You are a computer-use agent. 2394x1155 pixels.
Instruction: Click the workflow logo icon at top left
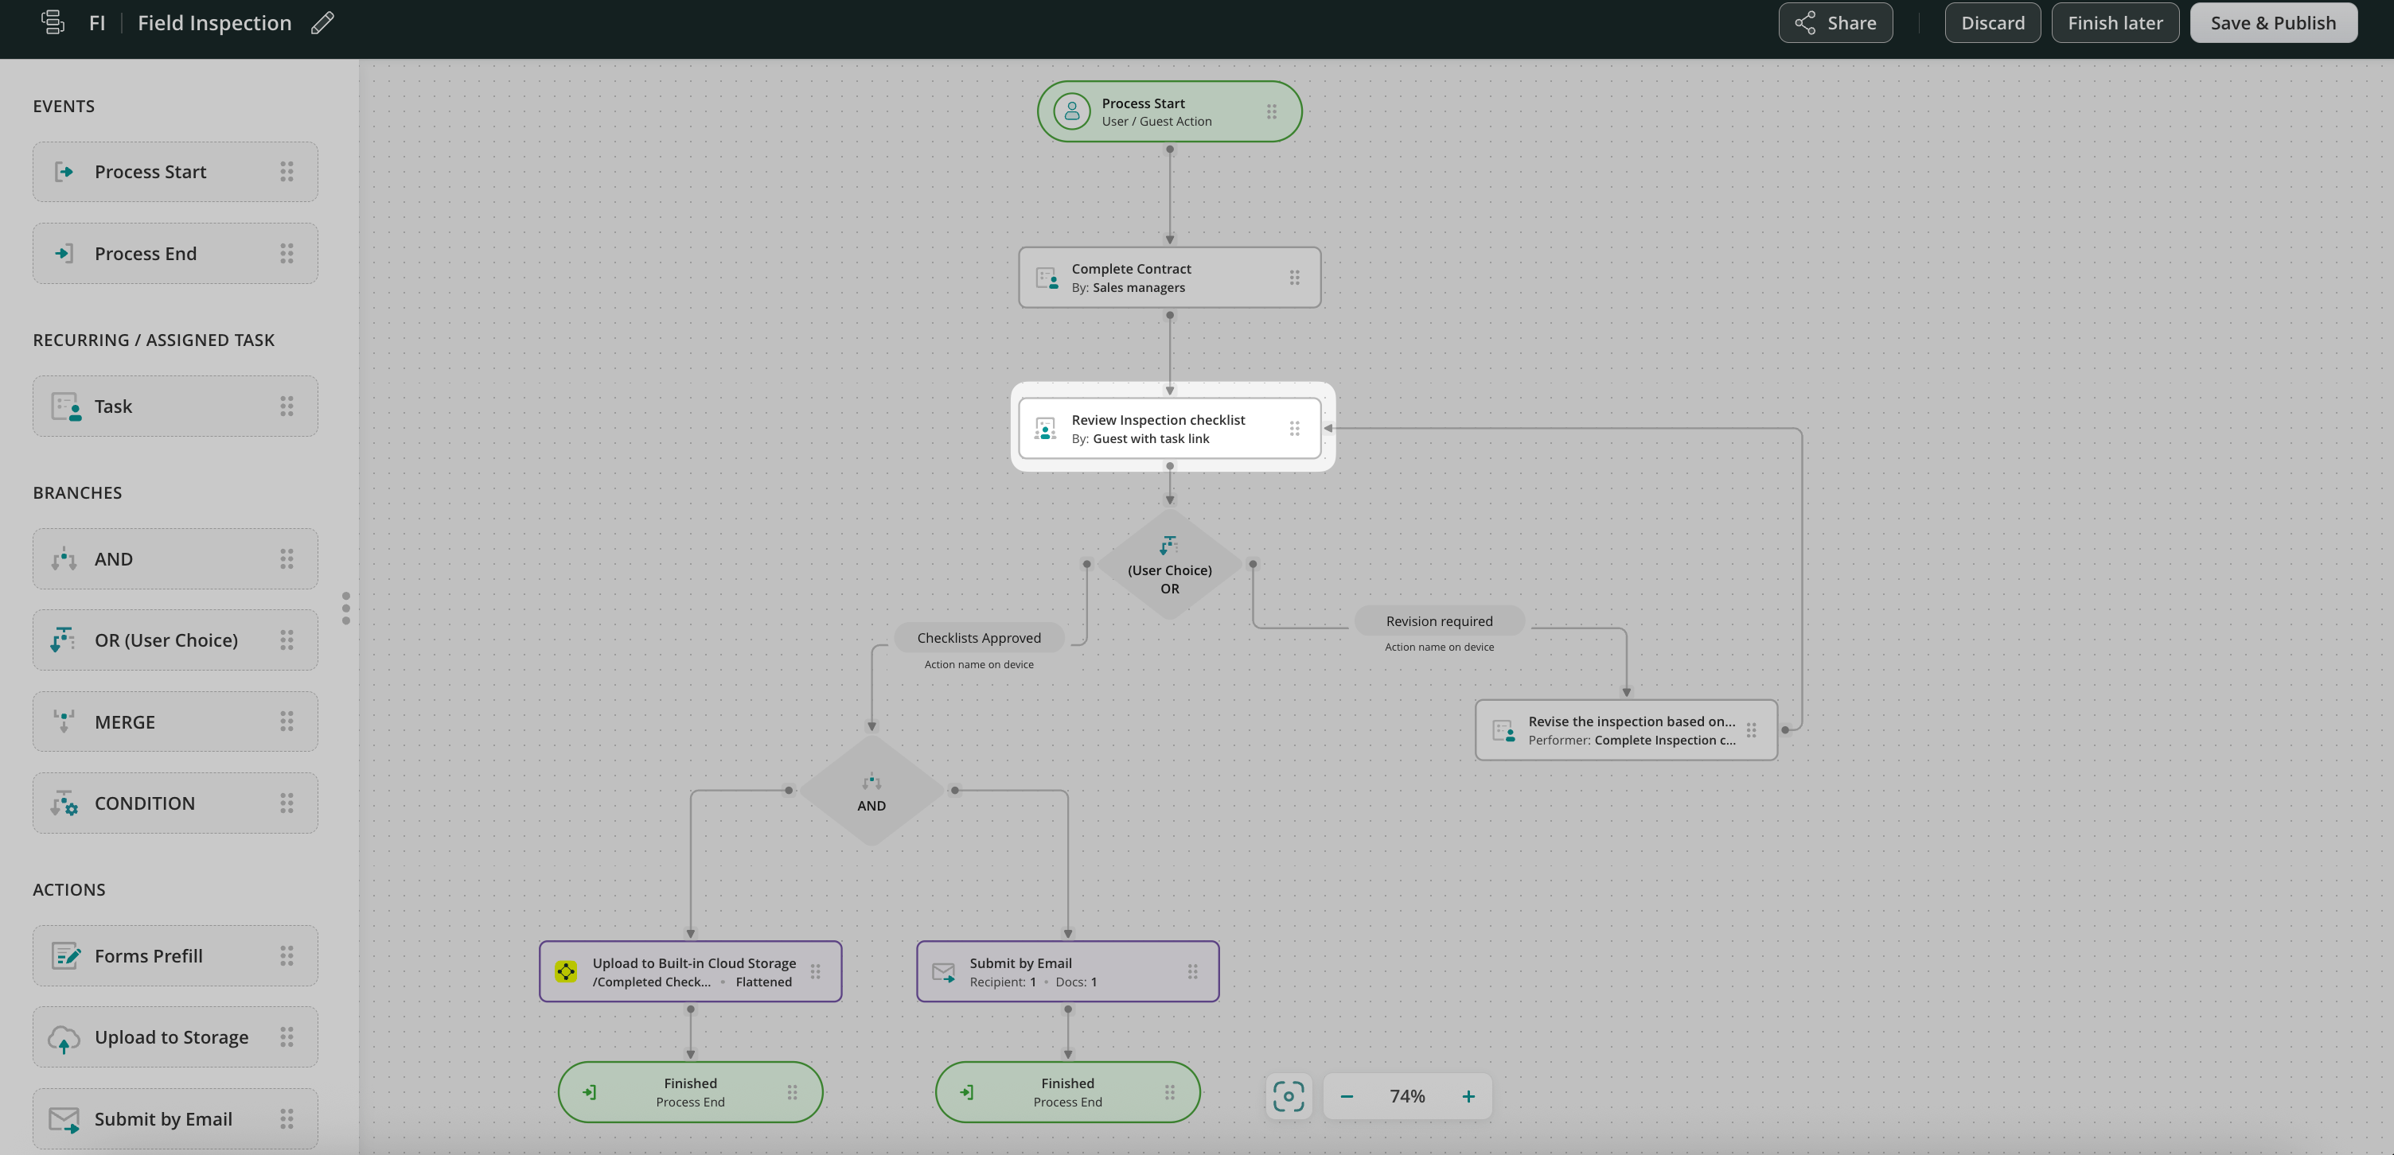tap(53, 22)
